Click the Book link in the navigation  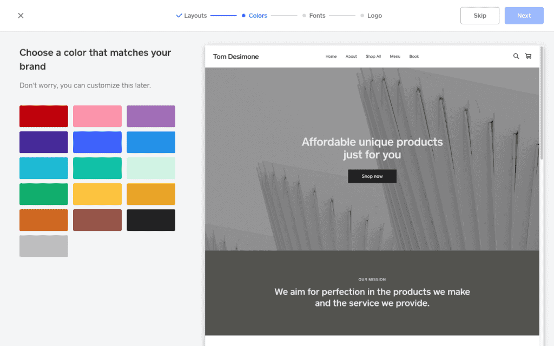point(414,56)
